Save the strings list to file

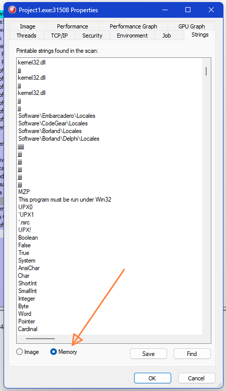[148, 353]
